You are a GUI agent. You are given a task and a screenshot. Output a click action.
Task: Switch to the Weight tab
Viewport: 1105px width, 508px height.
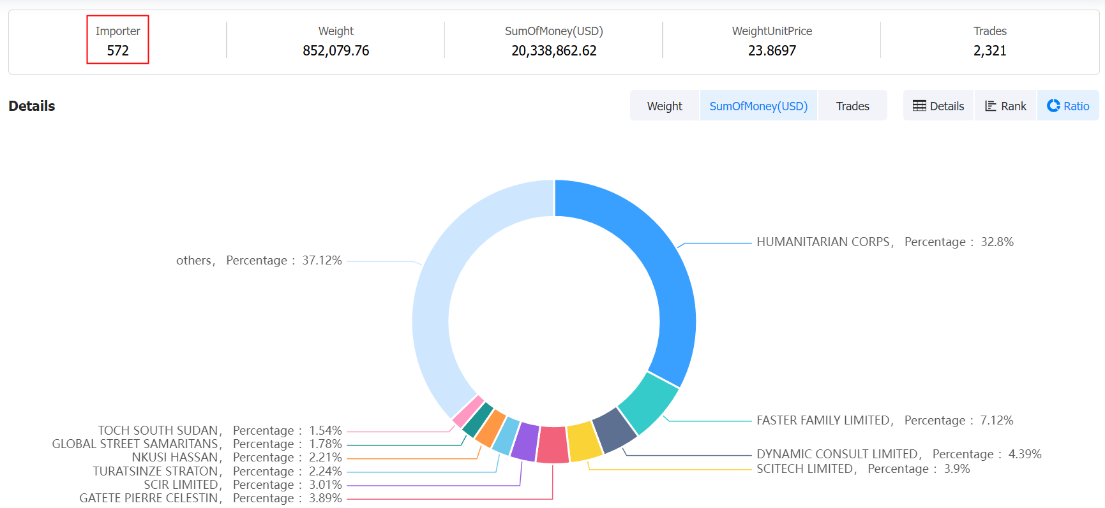665,106
